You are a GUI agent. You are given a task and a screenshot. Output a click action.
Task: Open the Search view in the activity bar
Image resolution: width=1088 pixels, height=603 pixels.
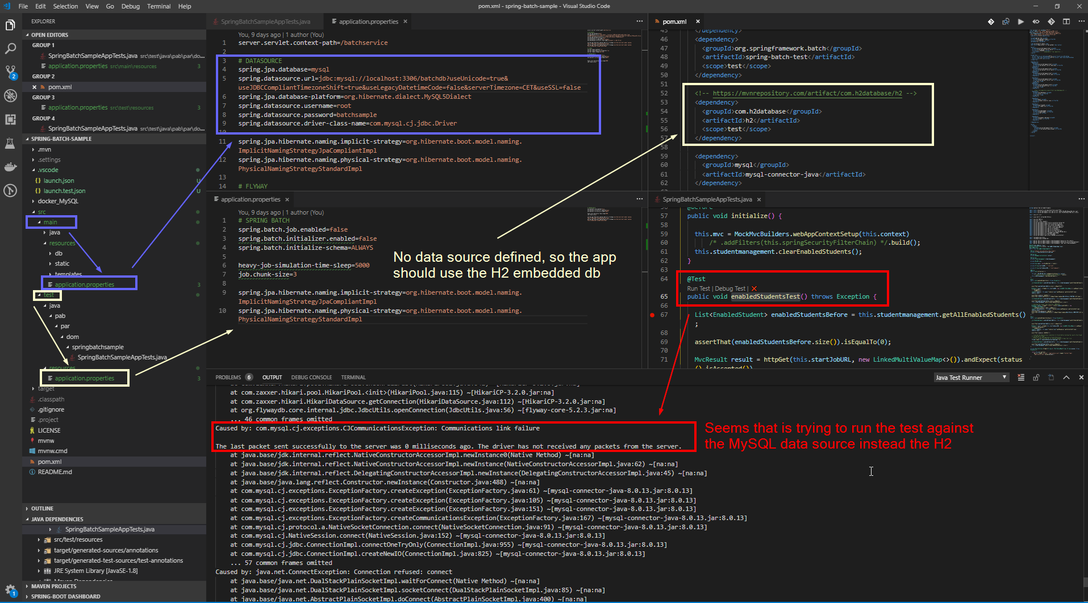(x=10, y=49)
